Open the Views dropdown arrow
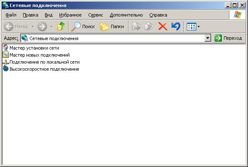 199,26
